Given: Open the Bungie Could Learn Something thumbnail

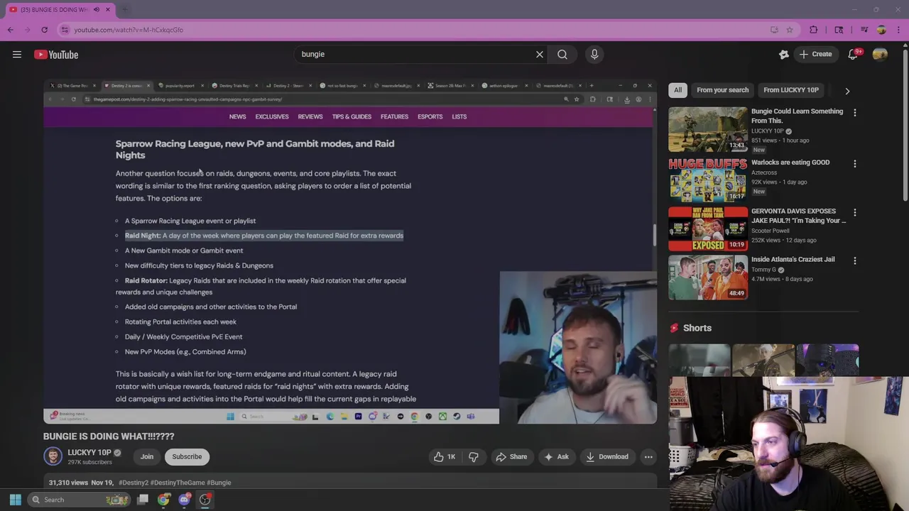Looking at the screenshot, I should pyautogui.click(x=707, y=129).
